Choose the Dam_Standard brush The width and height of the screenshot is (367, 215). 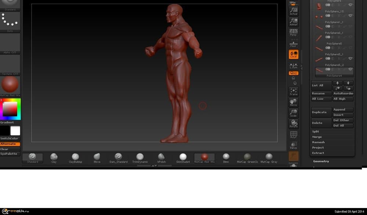point(118,157)
